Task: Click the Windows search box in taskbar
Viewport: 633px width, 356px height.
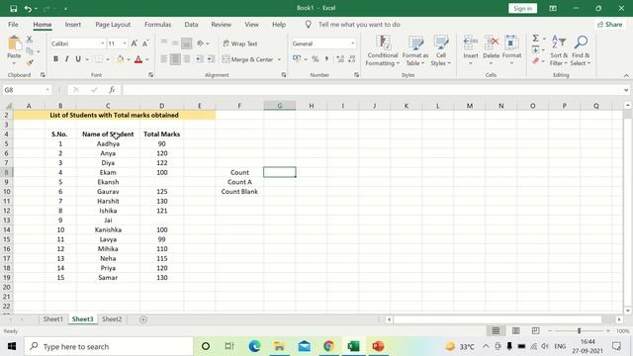Action: tap(109, 346)
